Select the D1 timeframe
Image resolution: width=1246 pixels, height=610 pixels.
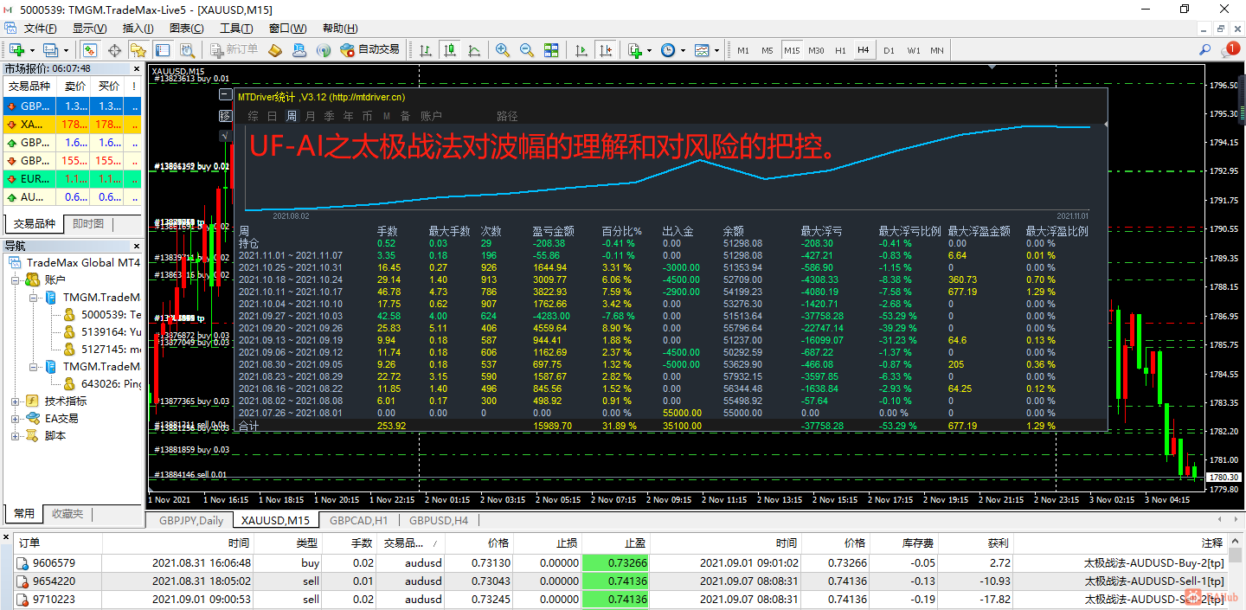(x=889, y=50)
